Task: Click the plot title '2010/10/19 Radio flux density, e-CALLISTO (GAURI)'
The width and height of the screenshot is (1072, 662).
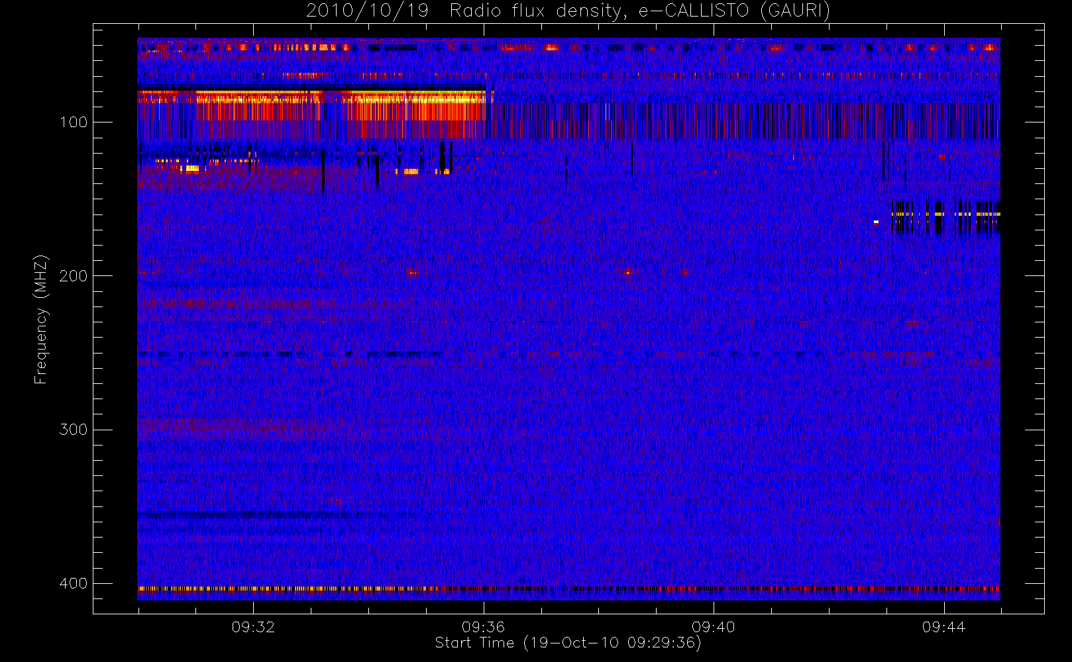Action: pos(568,11)
